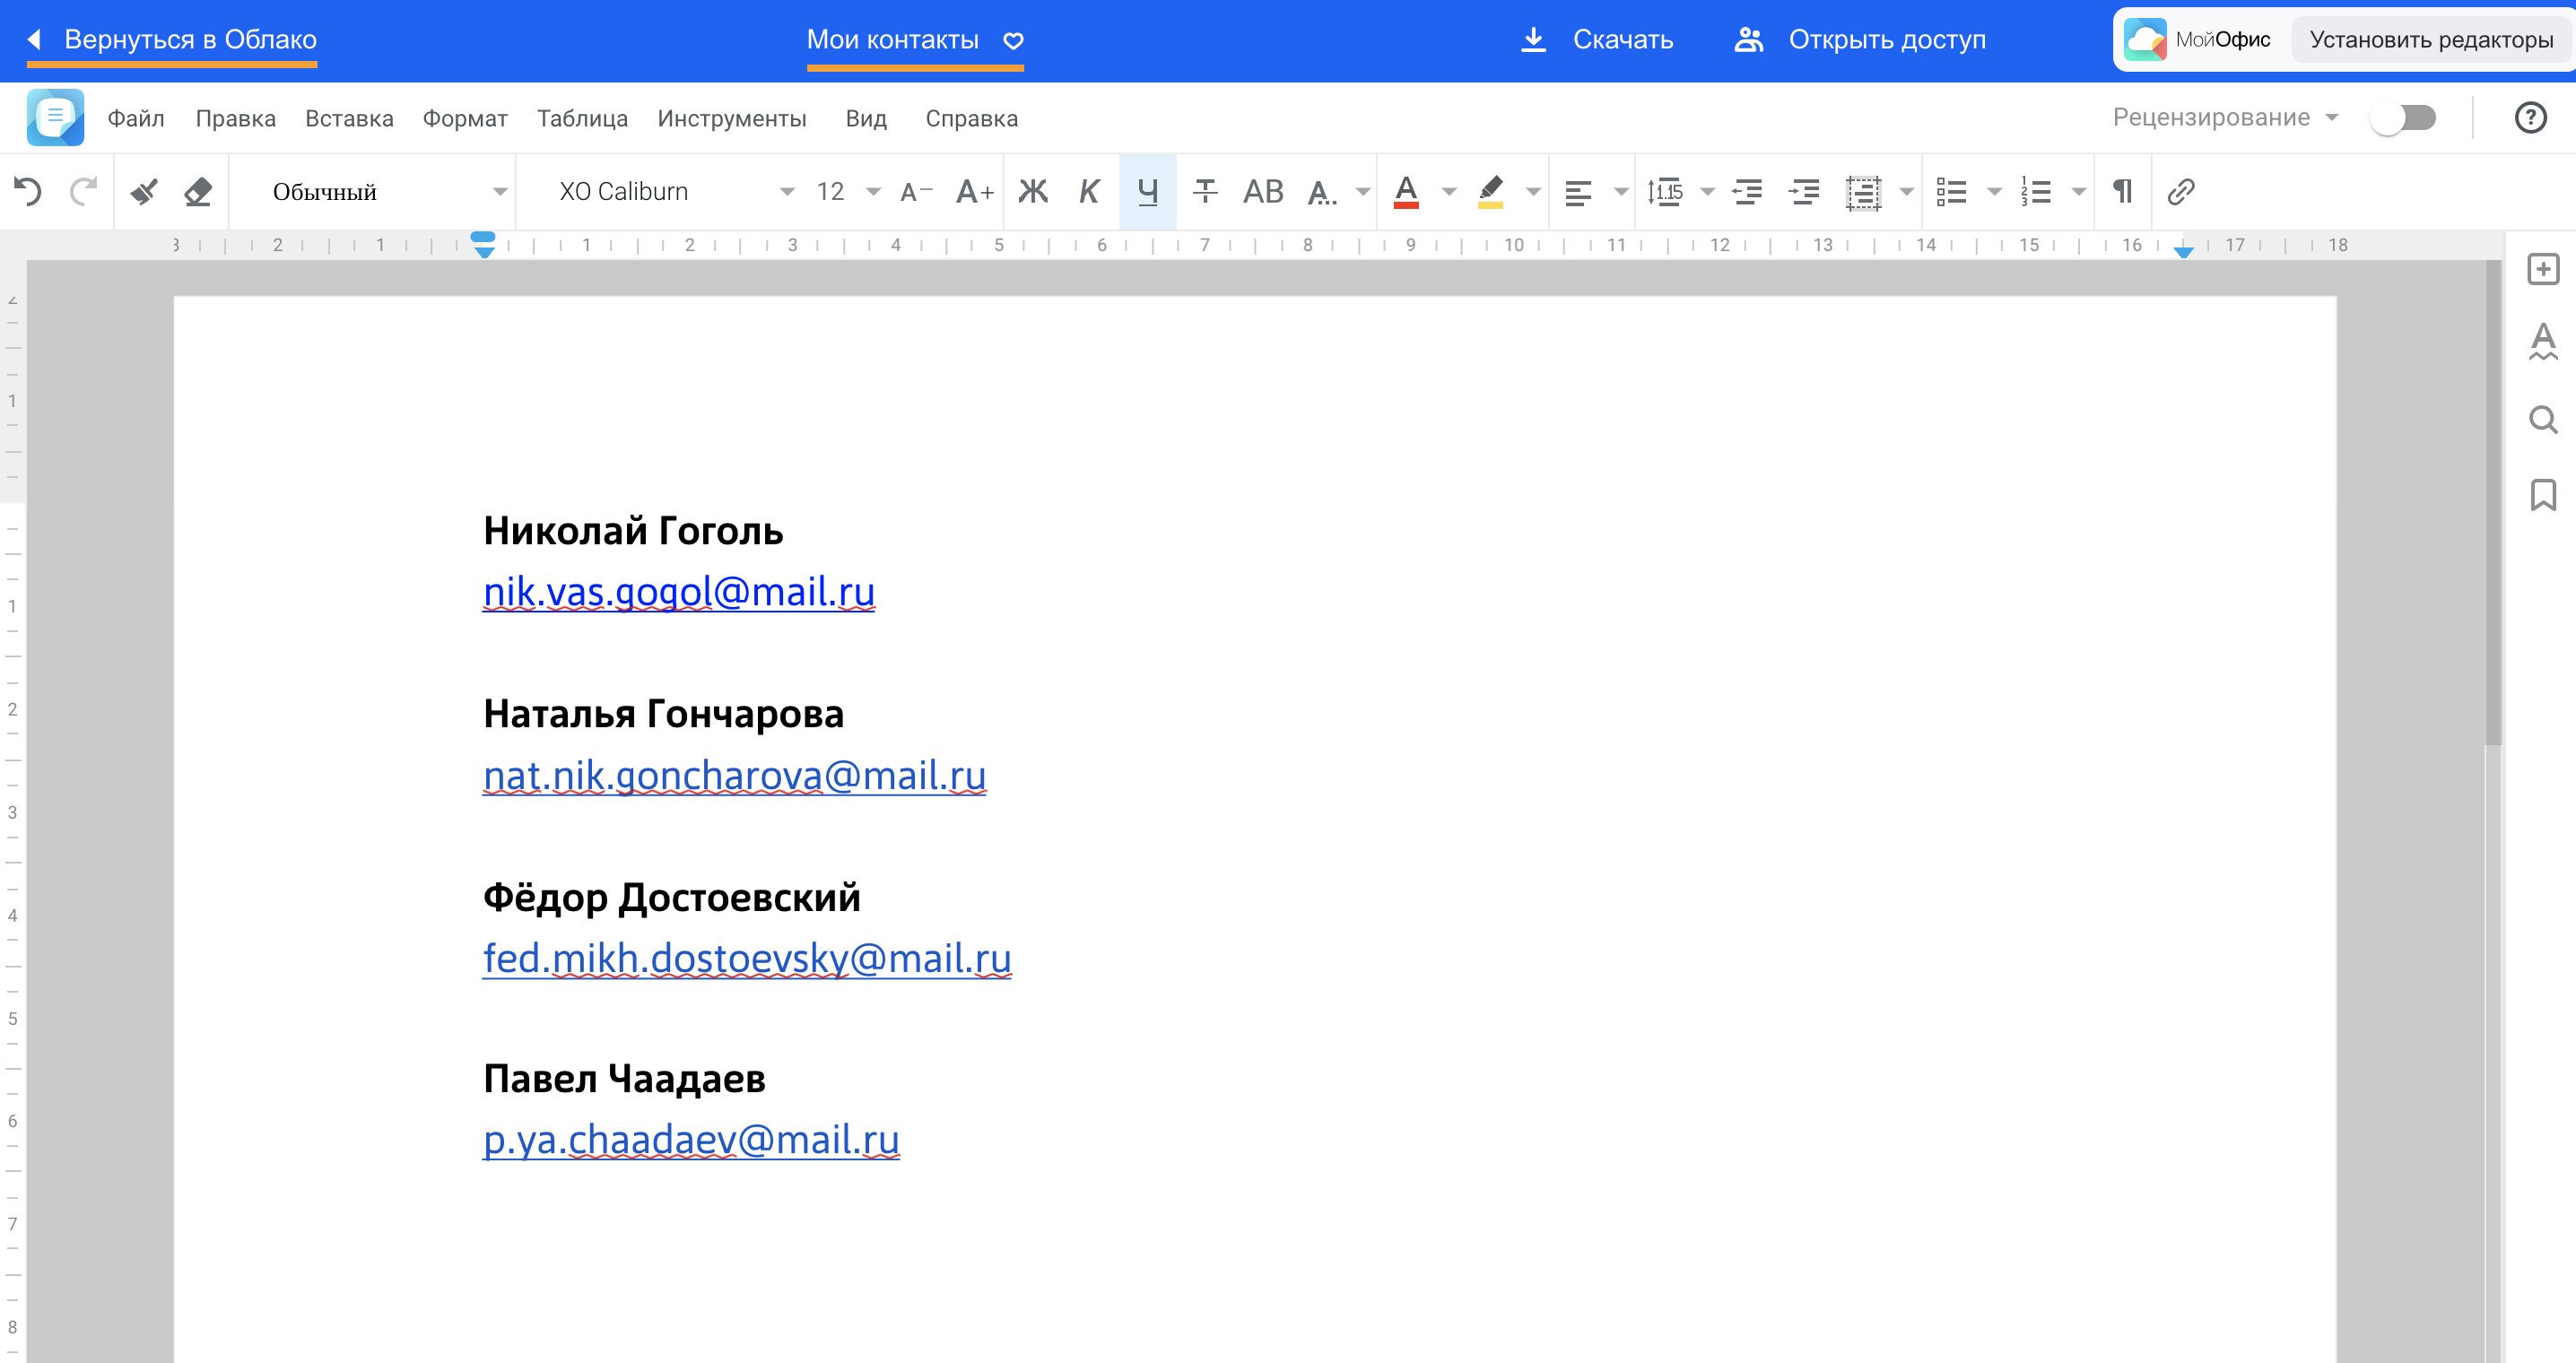This screenshot has height=1363, width=2576.
Task: Open the Таблица menu
Action: (582, 118)
